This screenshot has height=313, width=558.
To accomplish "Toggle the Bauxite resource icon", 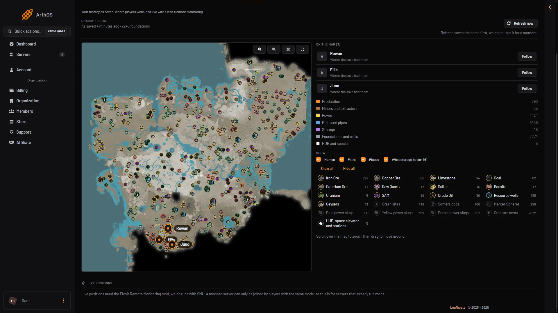I will tap(489, 187).
